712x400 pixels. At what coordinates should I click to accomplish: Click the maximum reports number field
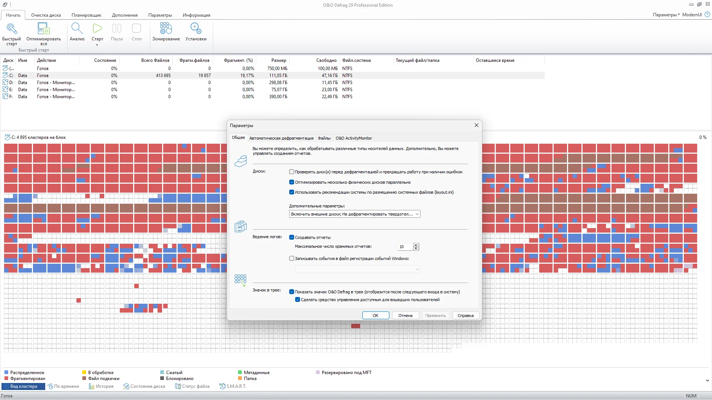(405, 247)
